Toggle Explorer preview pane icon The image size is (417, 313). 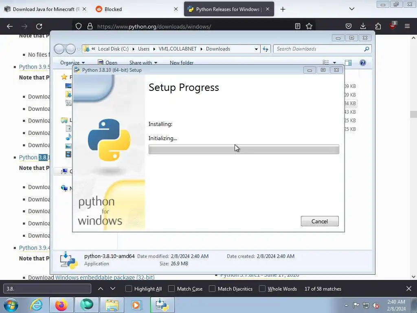[348, 63]
